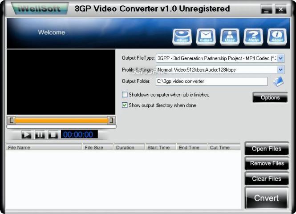Click the iWellSoft logo
Screen dimensions: 296x214
pyautogui.click(x=40, y=8)
